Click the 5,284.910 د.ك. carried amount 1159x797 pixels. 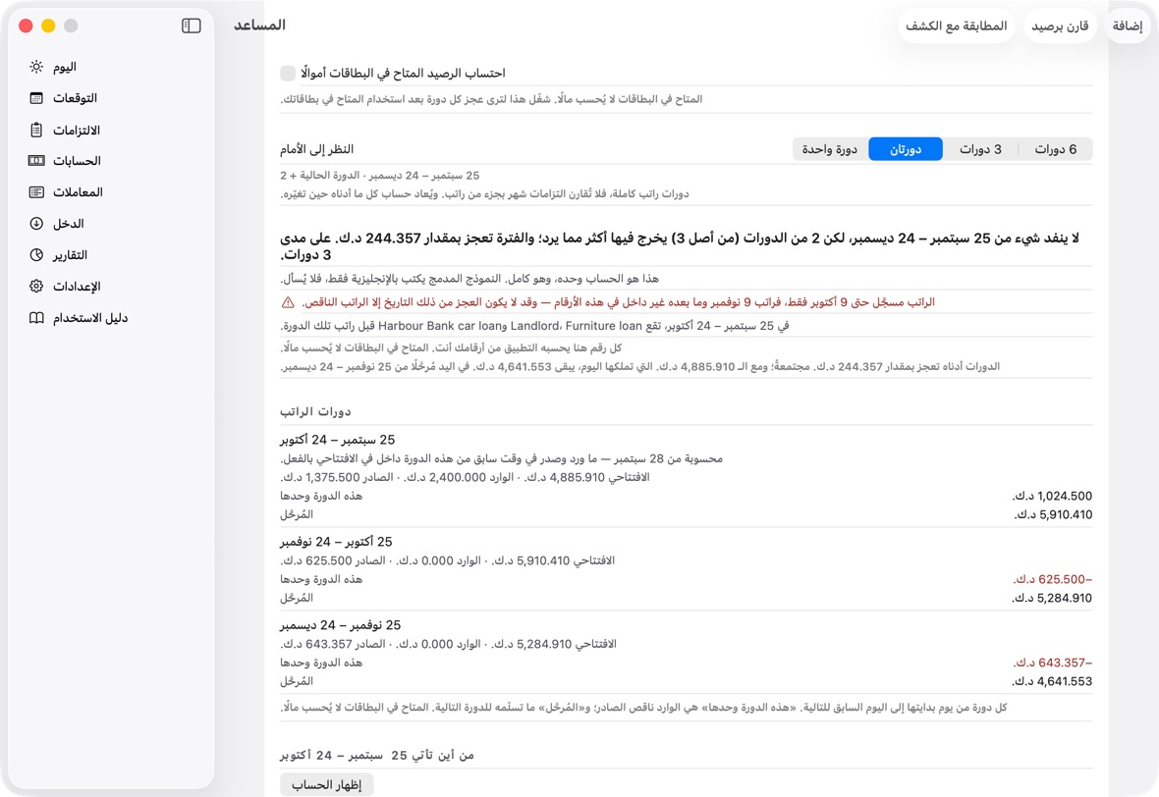pos(1052,599)
